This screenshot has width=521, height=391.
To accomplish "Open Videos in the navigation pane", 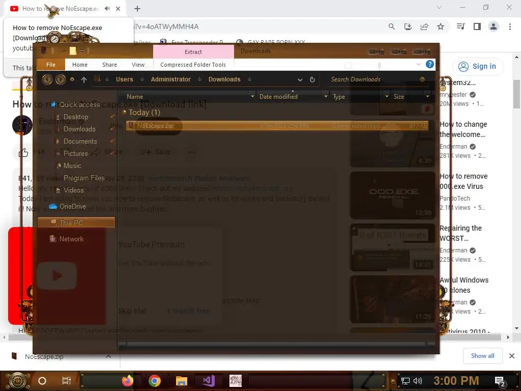I will pos(73,190).
